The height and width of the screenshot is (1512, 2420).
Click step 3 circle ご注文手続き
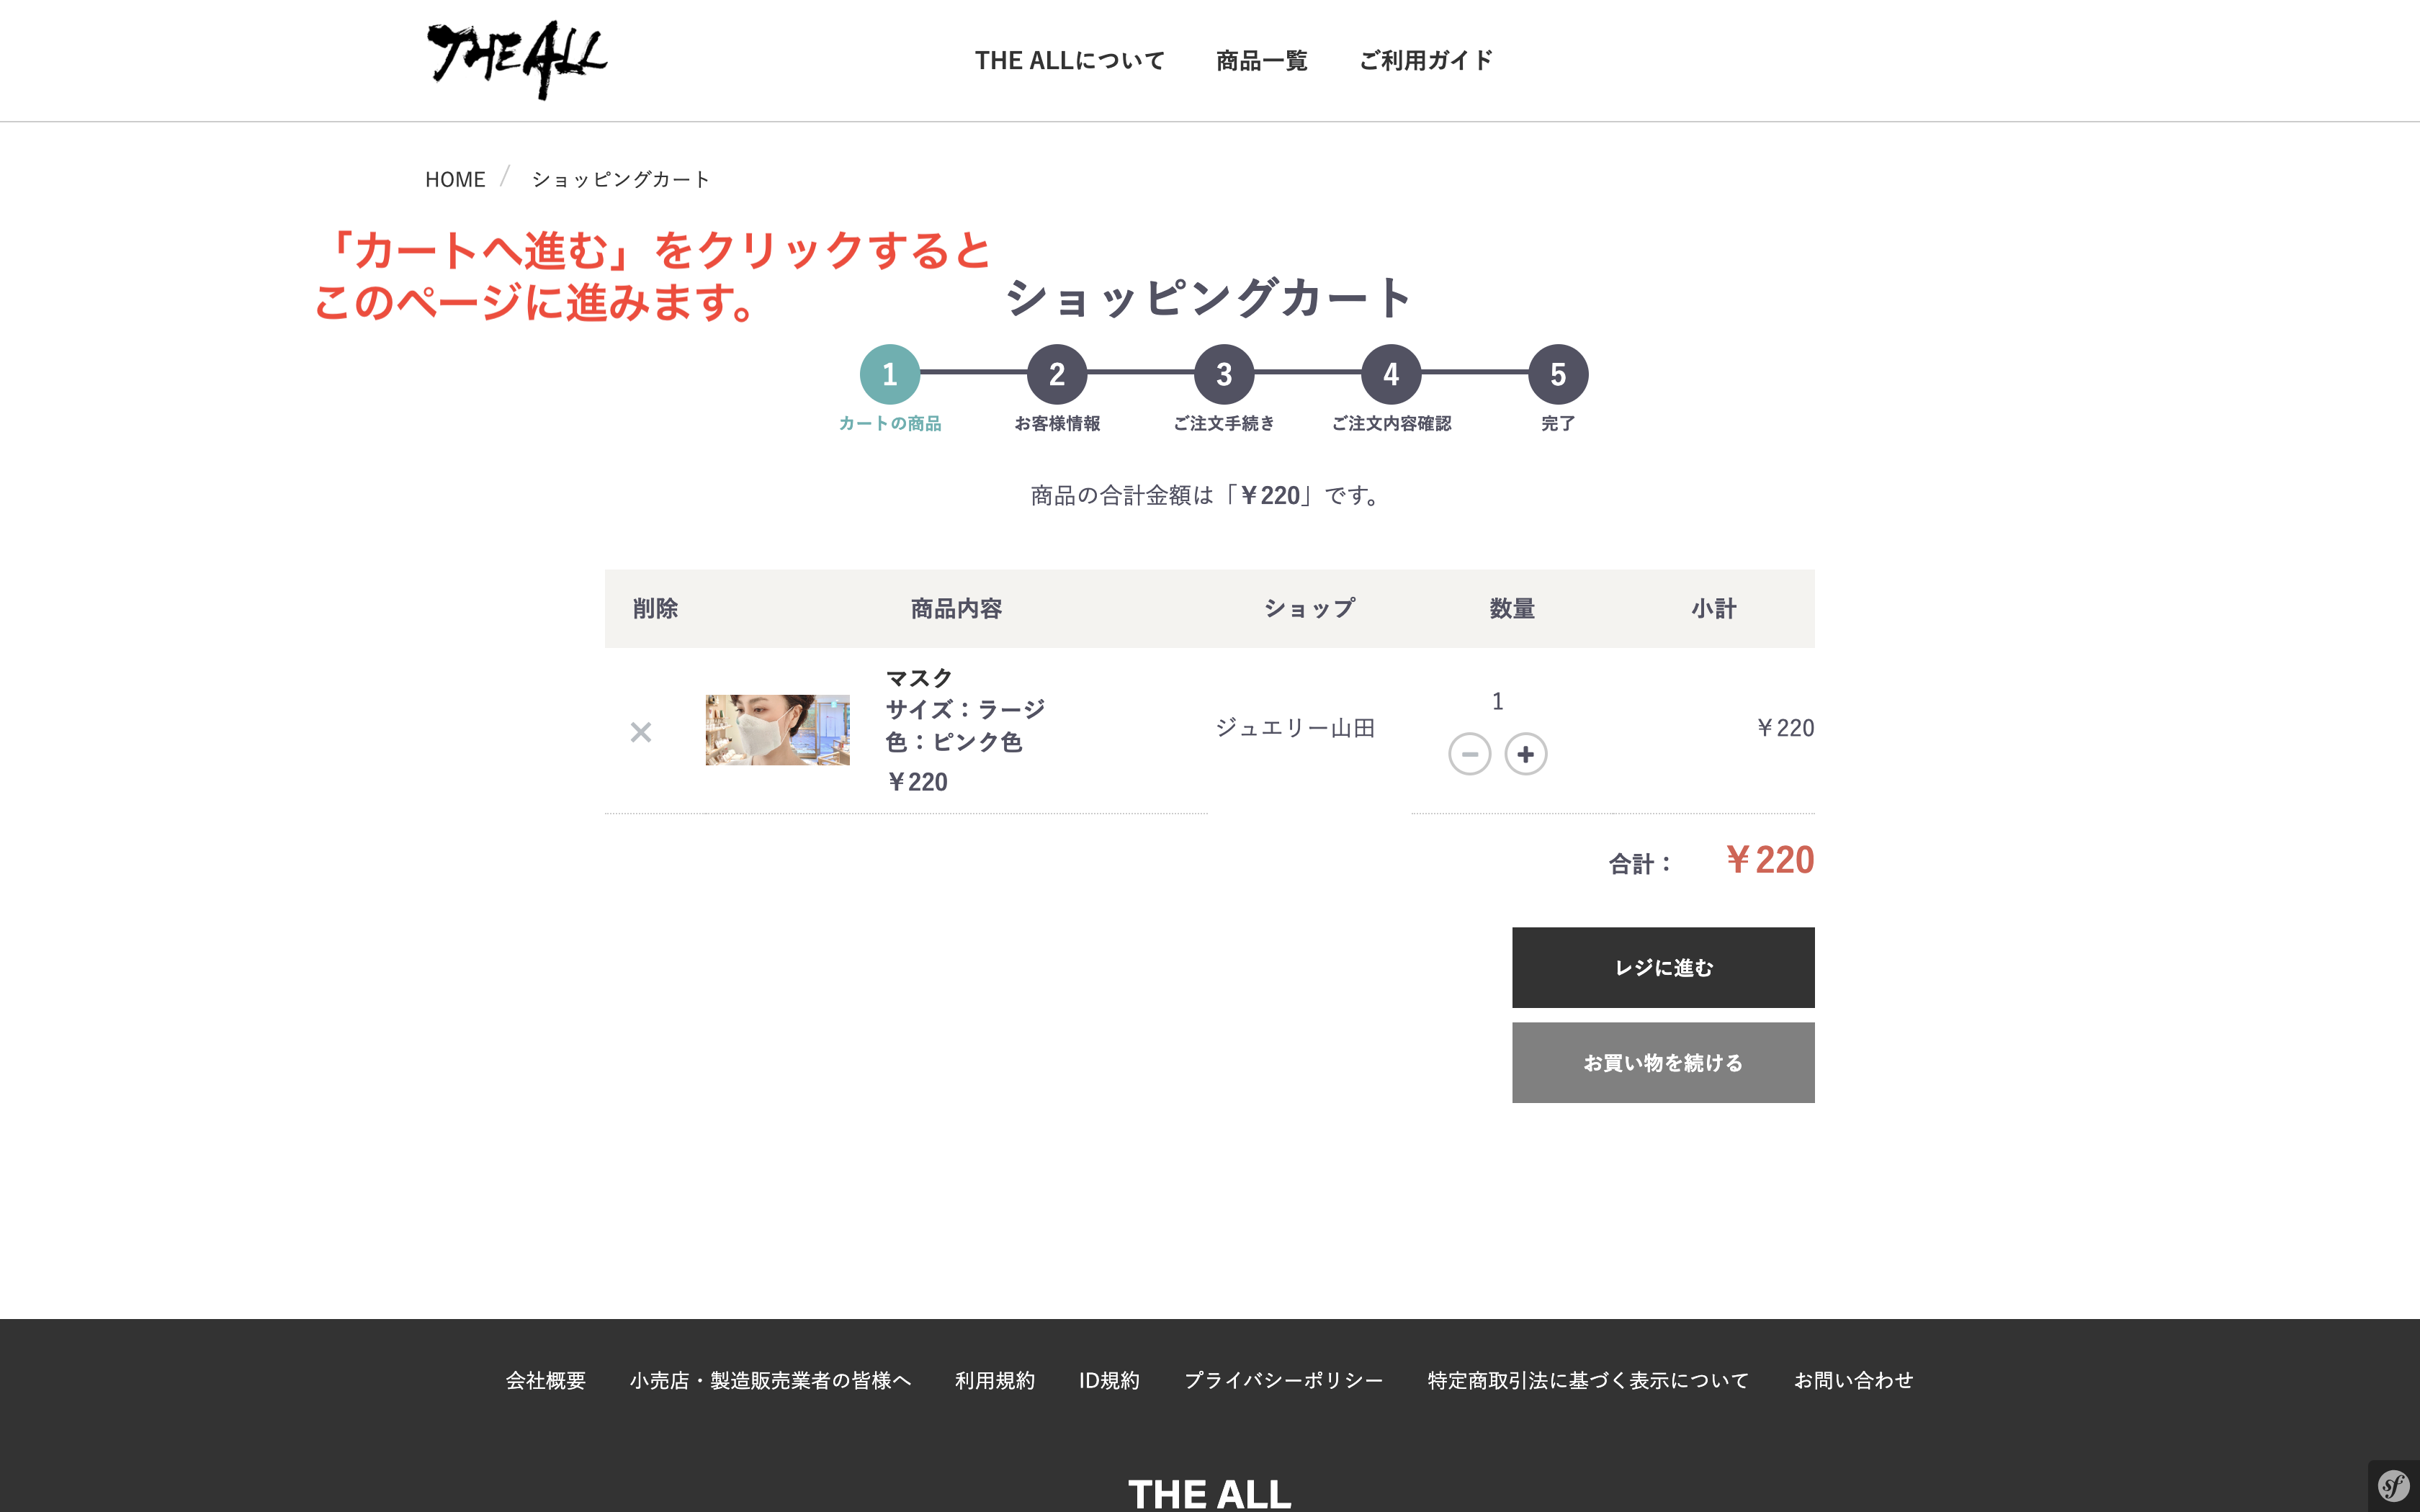[1223, 374]
